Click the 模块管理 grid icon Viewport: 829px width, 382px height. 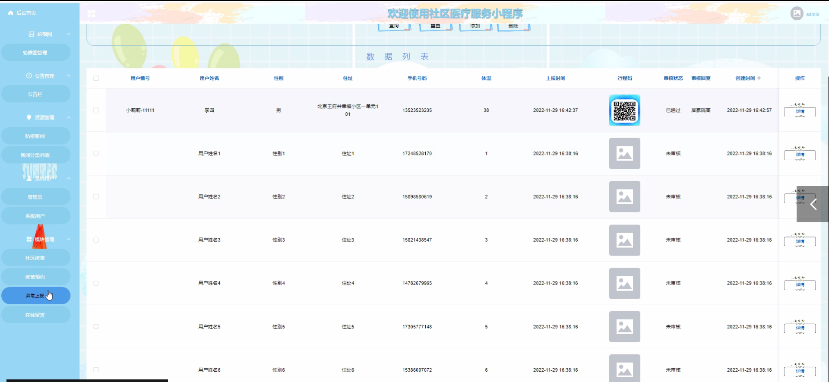pos(29,239)
